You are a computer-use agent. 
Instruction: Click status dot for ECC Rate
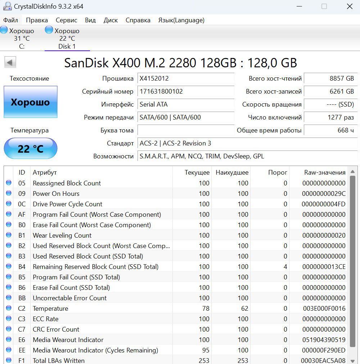9,319
